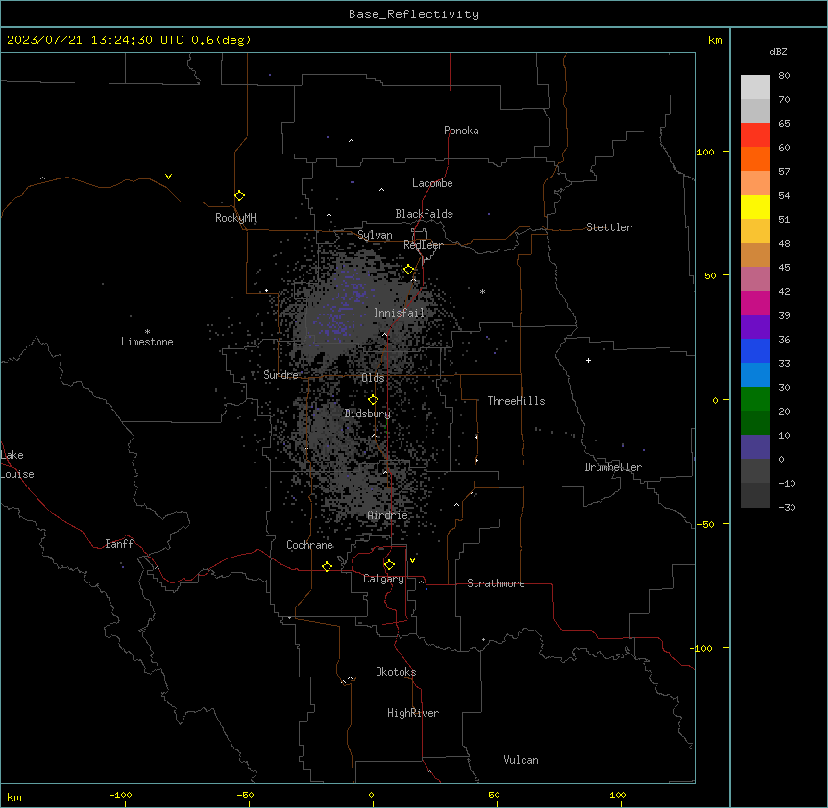The image size is (828, 808).
Task: Click the Drumheller label
Action: (613, 467)
